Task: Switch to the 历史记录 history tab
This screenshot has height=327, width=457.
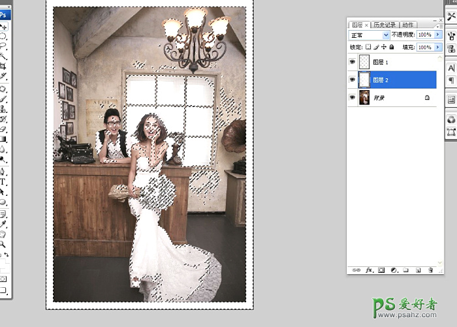Action: click(x=385, y=24)
